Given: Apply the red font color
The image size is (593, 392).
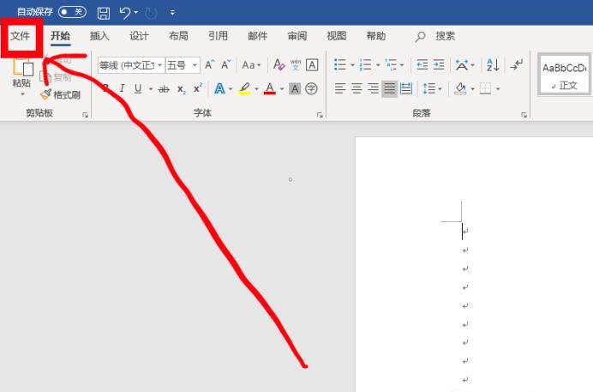Looking at the screenshot, I should point(270,89).
